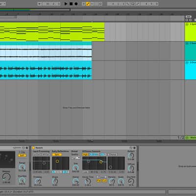Click the Chorus XY display

click(x=116, y=163)
